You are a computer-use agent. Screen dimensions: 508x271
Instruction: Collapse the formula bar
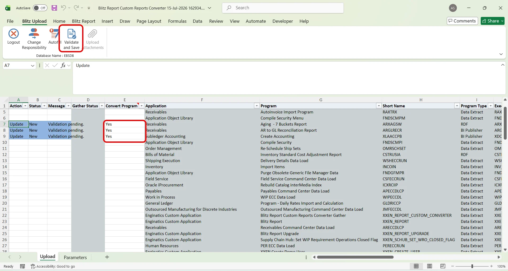(x=503, y=65)
